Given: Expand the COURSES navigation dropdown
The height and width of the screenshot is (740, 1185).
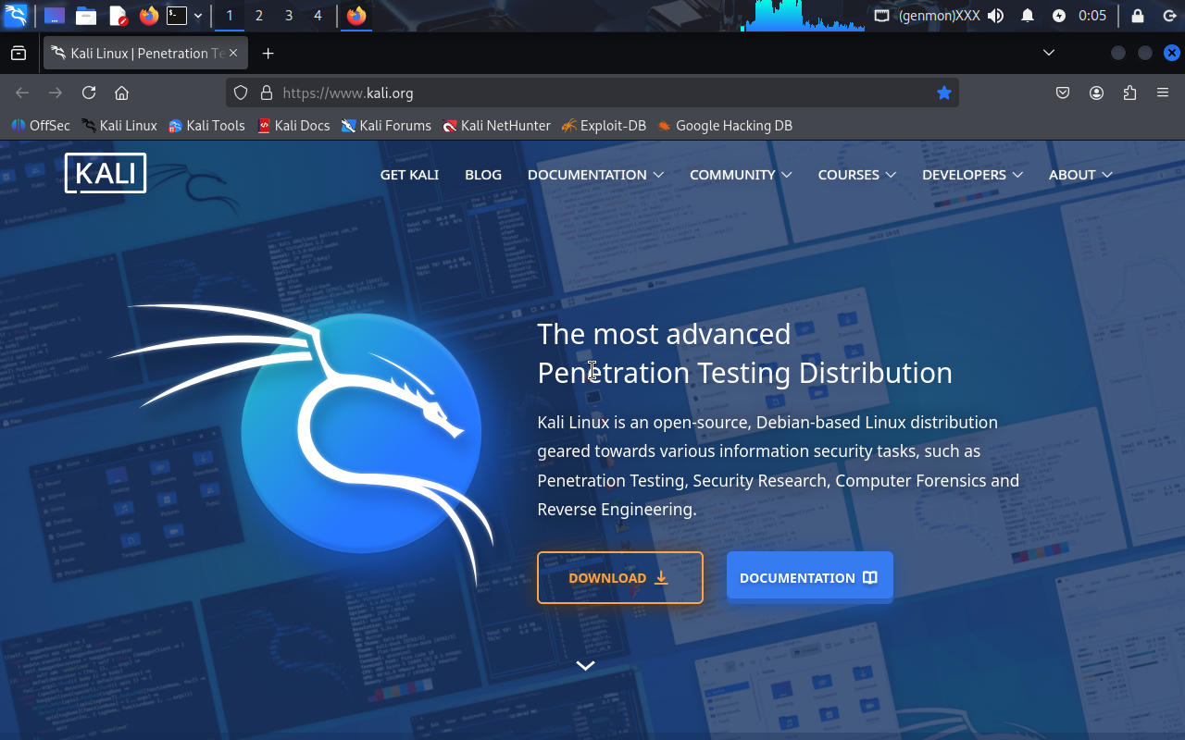Looking at the screenshot, I should point(857,175).
